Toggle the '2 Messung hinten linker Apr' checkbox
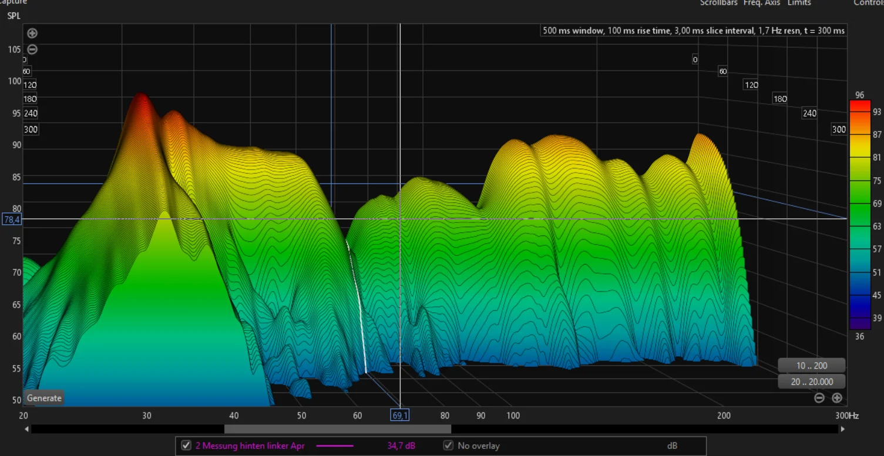This screenshot has height=456, width=884. (186, 445)
